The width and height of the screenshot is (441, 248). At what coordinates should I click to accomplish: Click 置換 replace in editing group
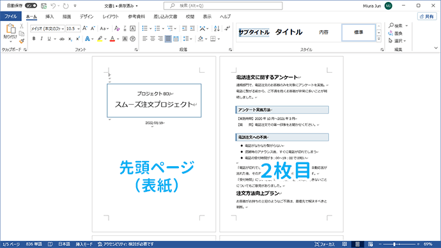396,33
